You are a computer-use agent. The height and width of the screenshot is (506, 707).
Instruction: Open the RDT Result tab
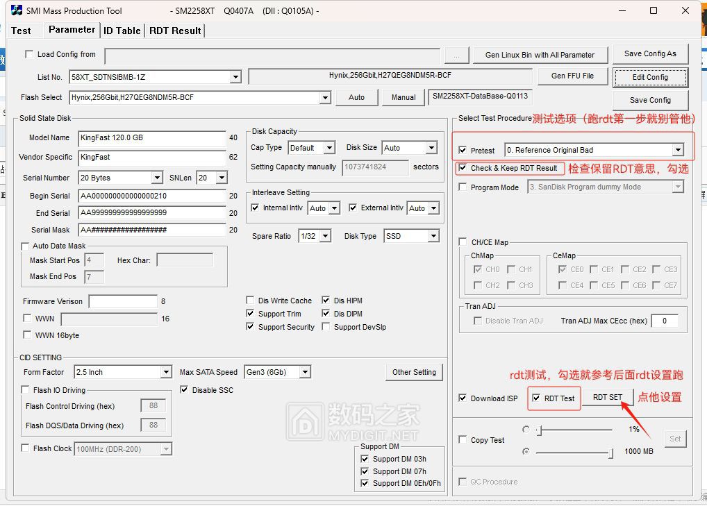tap(175, 31)
